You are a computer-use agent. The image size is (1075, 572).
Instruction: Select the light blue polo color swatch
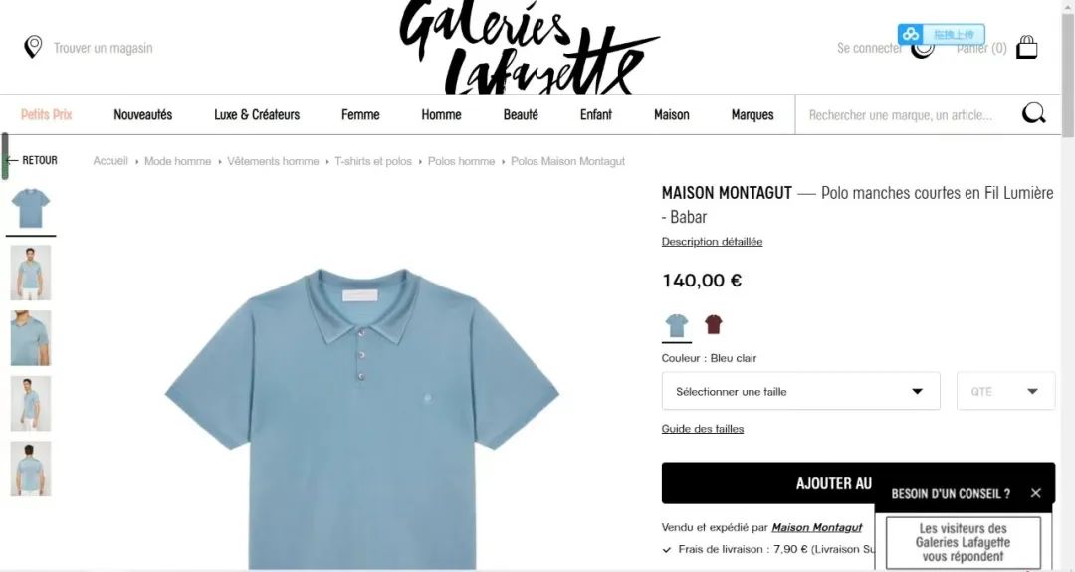pyautogui.click(x=677, y=325)
